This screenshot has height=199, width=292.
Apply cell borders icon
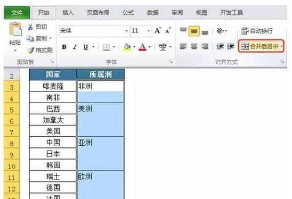click(107, 47)
